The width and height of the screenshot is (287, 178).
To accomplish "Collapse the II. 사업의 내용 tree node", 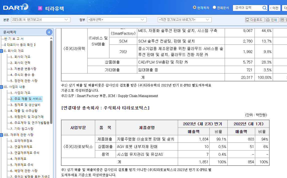I will 2,87.
